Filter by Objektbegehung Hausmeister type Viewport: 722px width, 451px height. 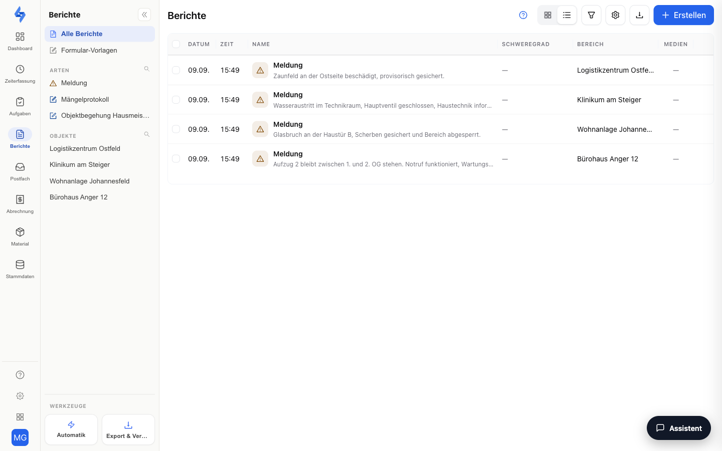[x=100, y=116]
